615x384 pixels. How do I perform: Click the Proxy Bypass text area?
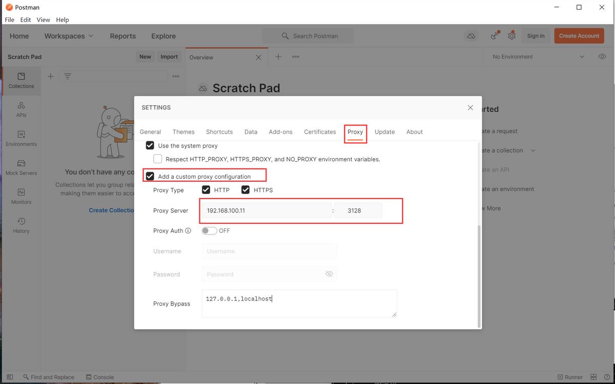(299, 304)
